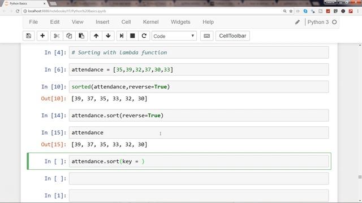Close the Python Basics browser tab

[x=44, y=3]
